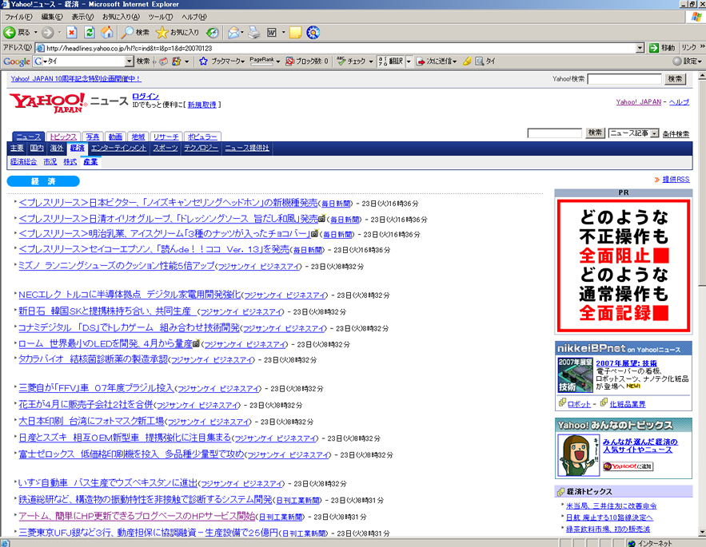Click the Refresh page icon
Viewport: 706px width, 547px height.
[x=90, y=33]
